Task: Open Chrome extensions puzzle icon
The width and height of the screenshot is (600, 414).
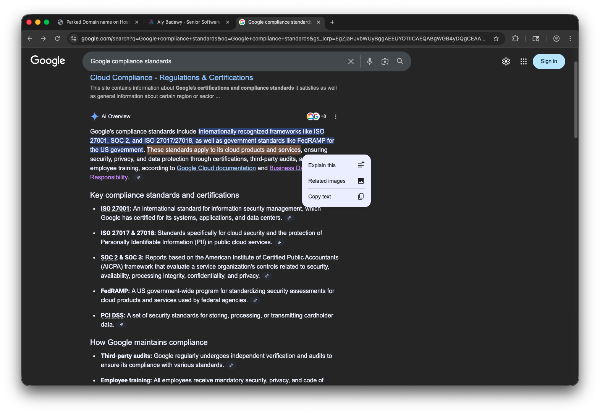Action: click(x=515, y=39)
